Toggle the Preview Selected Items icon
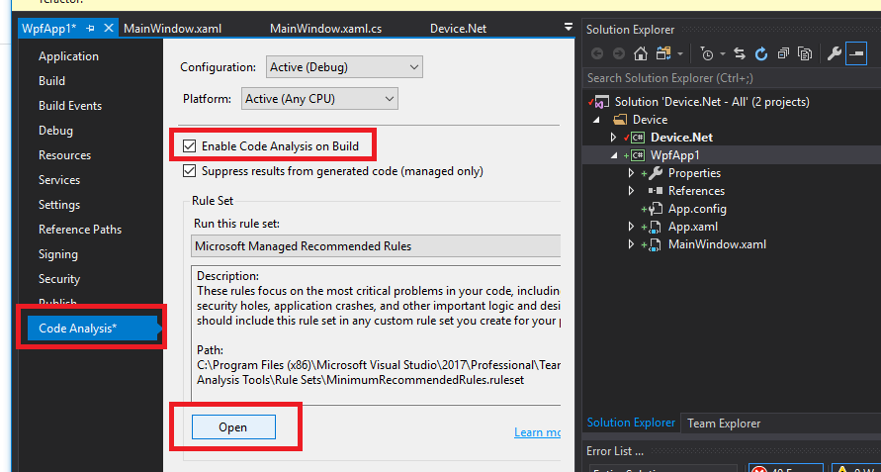 tap(855, 54)
